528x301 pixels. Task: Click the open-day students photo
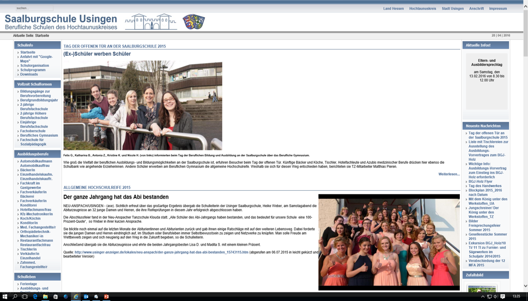[143, 105]
